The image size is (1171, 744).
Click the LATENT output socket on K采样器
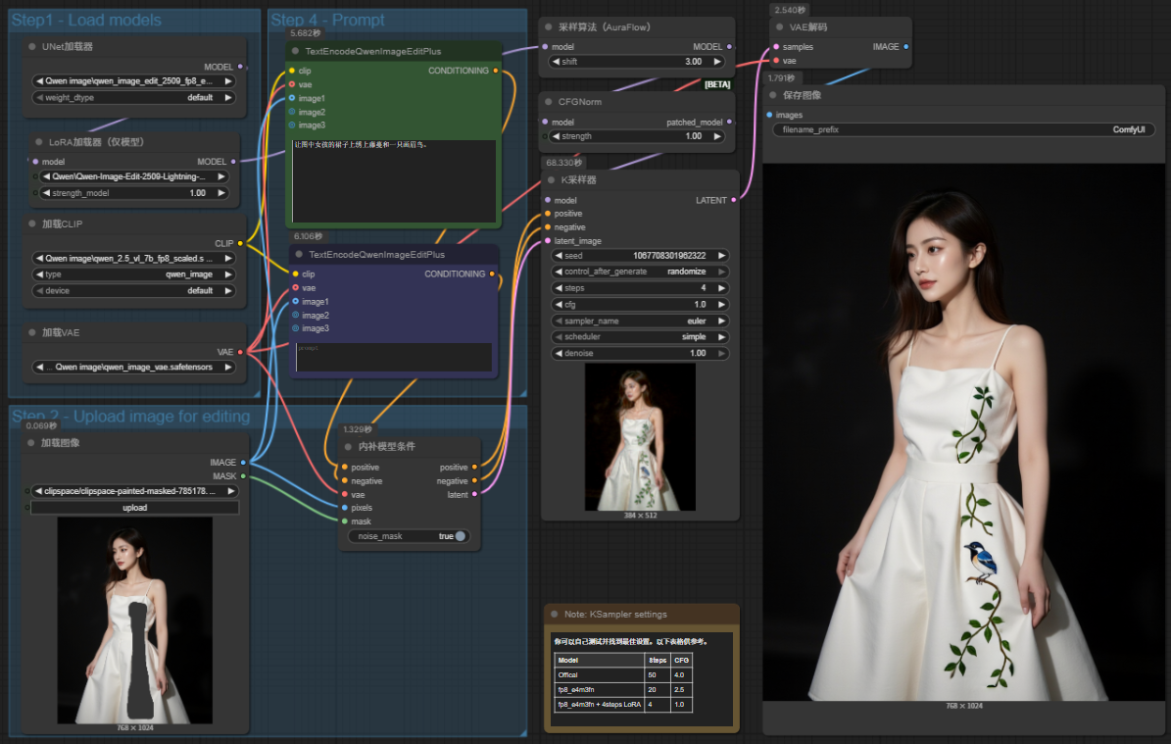tap(733, 200)
